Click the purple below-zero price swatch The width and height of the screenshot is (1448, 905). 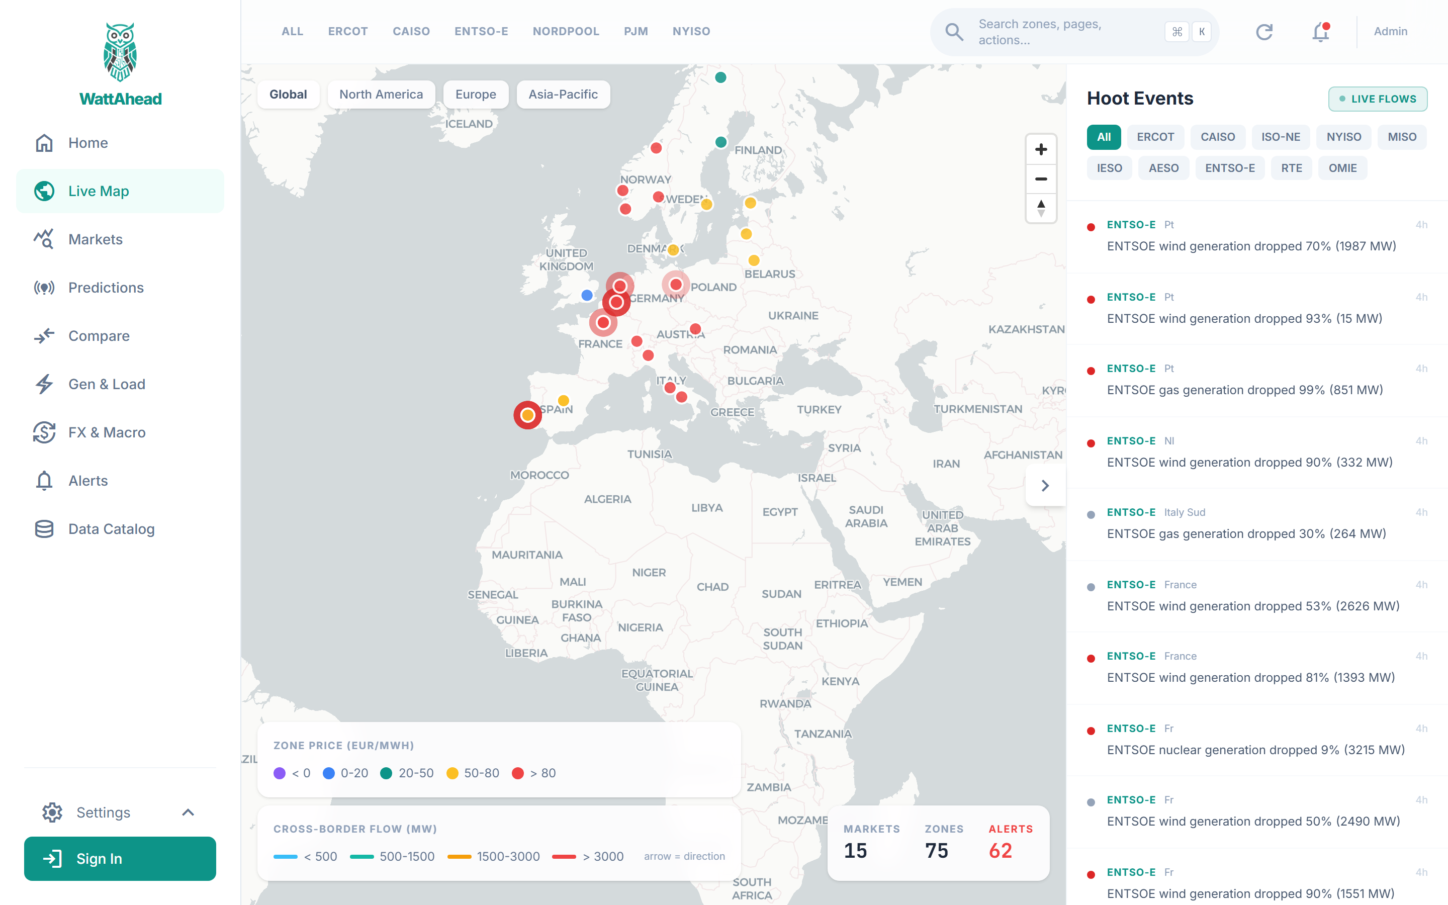pyautogui.click(x=280, y=773)
